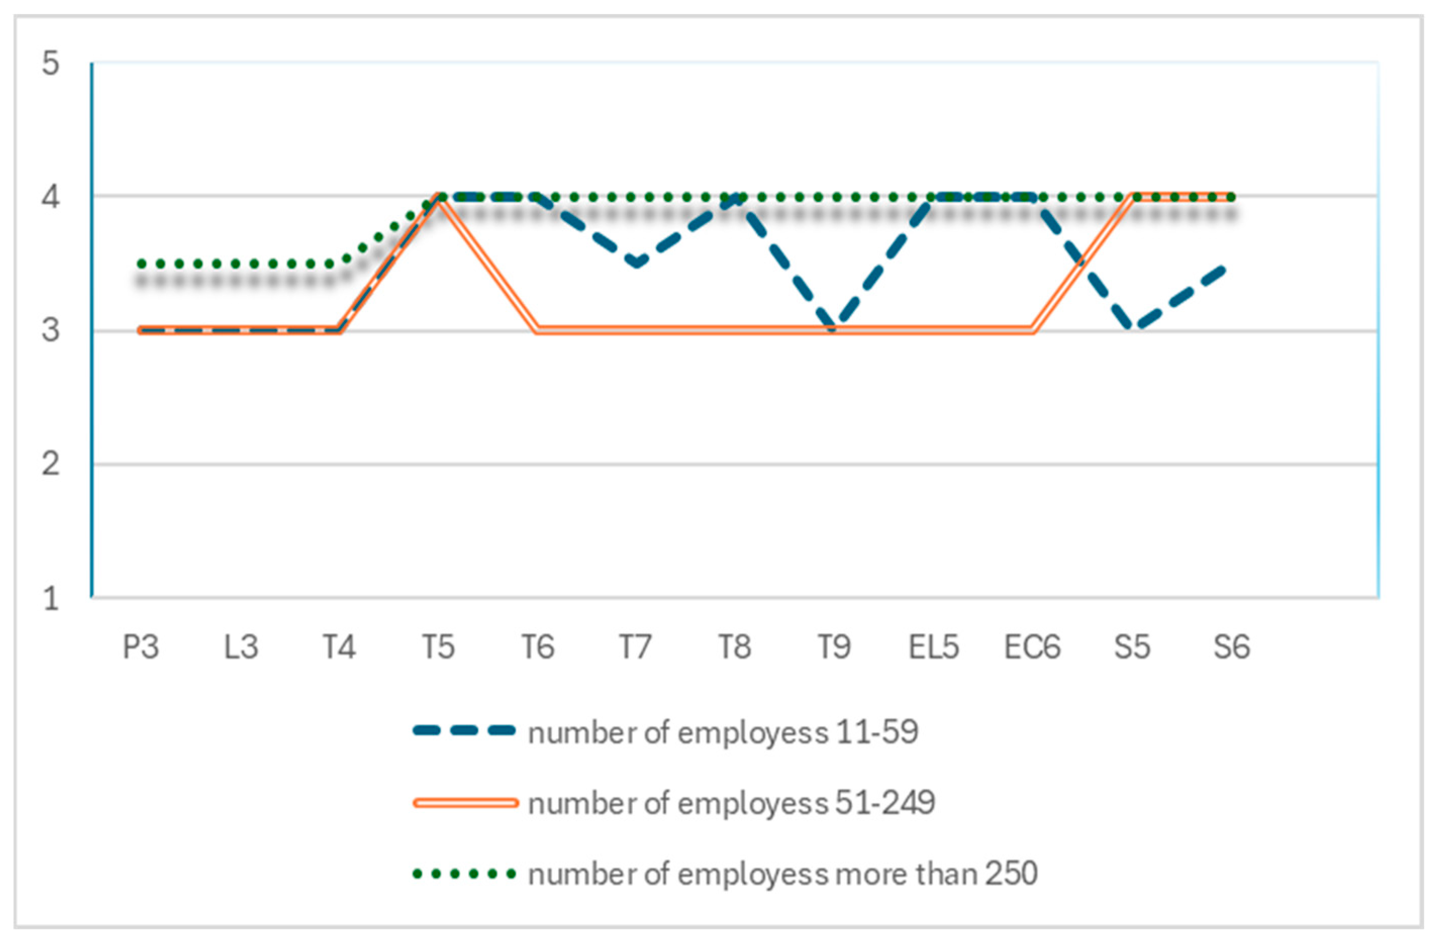Click the y-axis label 2
The height and width of the screenshot is (944, 1435).
click(x=51, y=464)
